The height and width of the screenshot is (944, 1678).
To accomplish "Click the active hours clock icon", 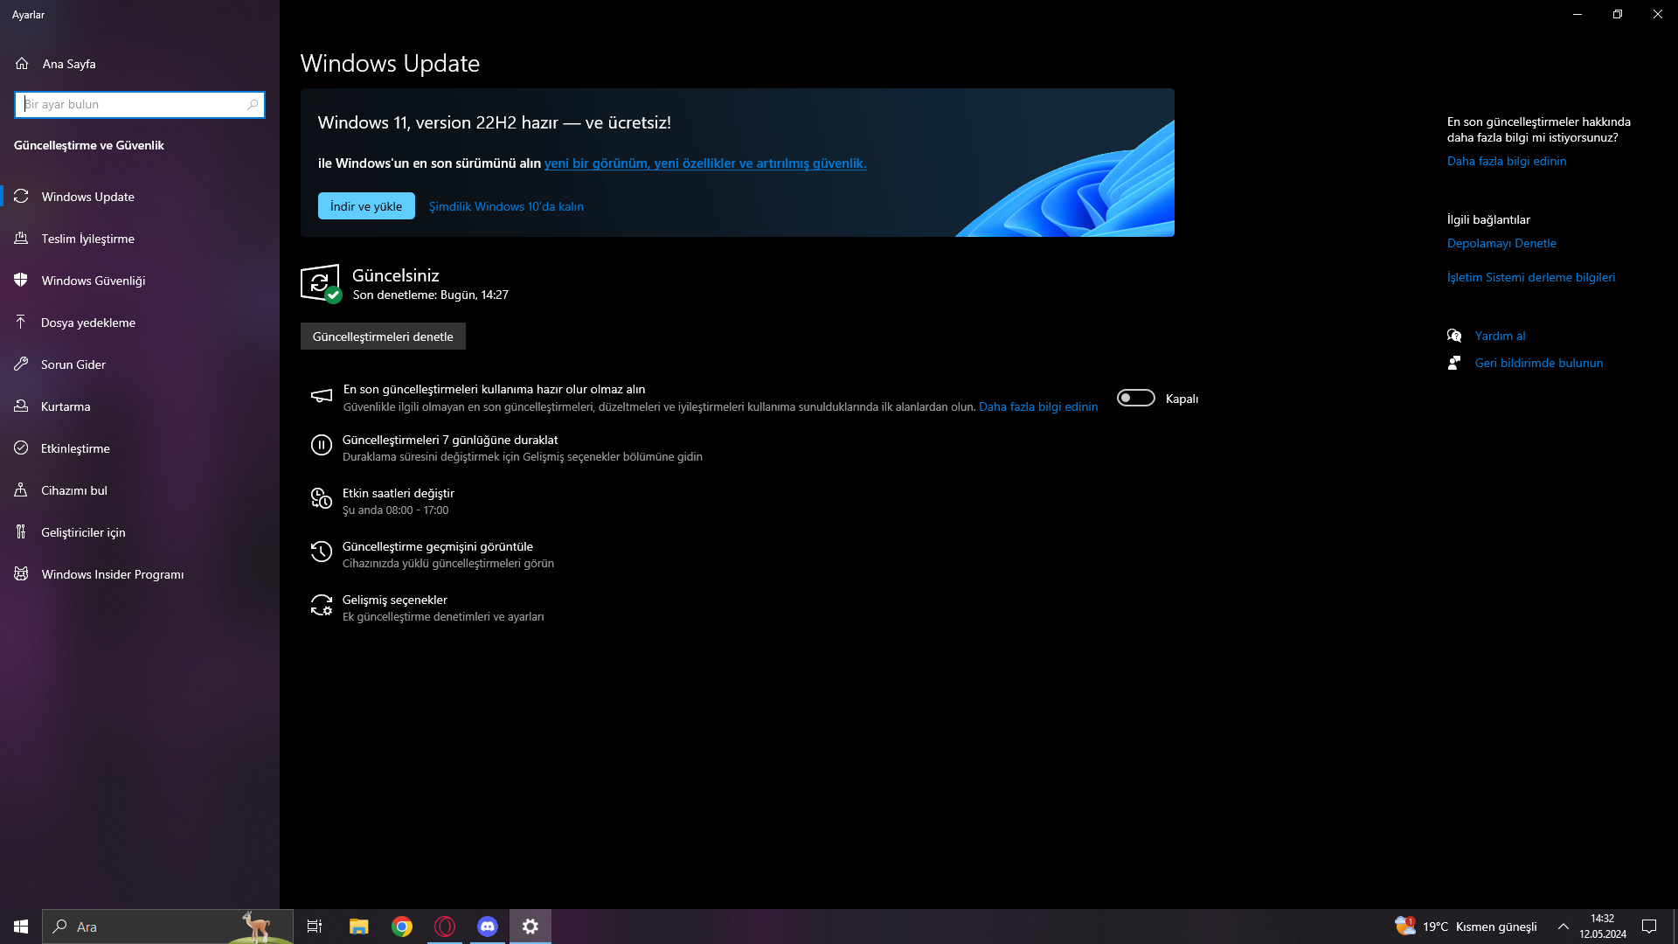I will coord(321,499).
